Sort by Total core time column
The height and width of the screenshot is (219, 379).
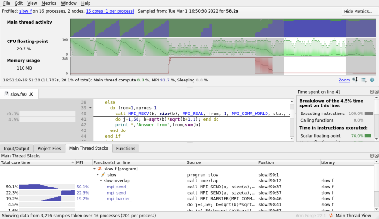tap(38, 162)
